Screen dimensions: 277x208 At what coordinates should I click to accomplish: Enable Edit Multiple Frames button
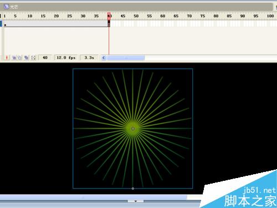tap(27, 58)
